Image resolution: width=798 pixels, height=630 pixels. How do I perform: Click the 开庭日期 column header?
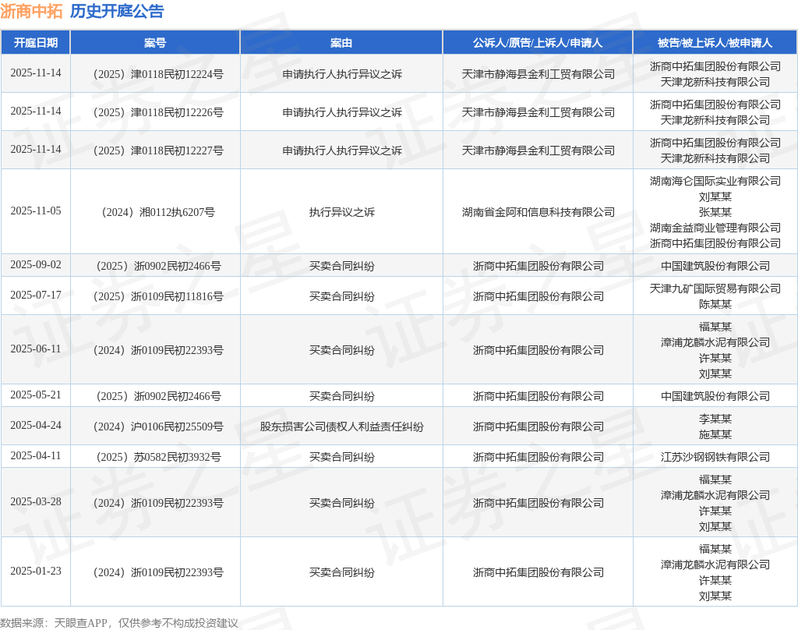click(x=36, y=43)
